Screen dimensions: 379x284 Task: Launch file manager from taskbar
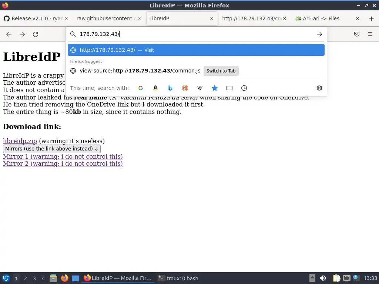point(53,278)
